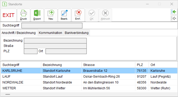Click the PLZ value 76135
Viewport: 178px width, 97px height.
(x=142, y=71)
